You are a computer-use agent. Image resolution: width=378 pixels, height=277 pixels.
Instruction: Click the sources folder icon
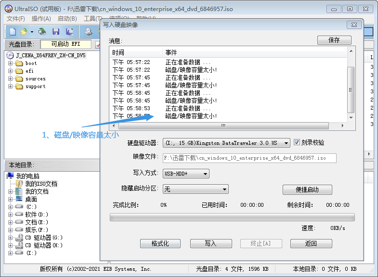coord(19,79)
